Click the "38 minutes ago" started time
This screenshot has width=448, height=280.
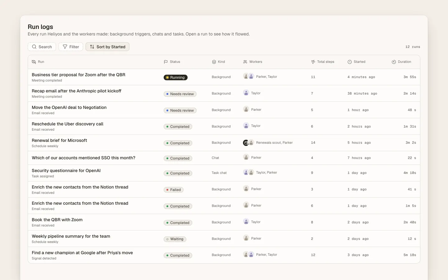(x=362, y=93)
